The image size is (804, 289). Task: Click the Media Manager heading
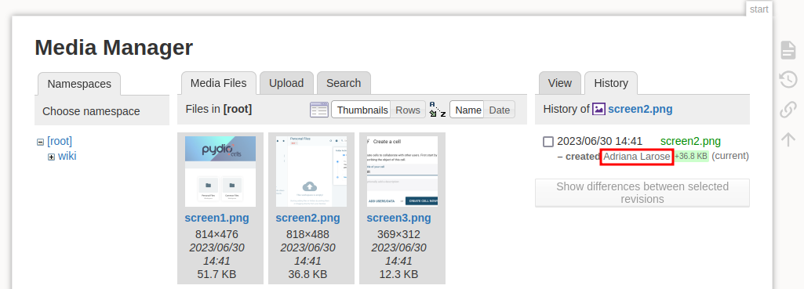click(114, 48)
